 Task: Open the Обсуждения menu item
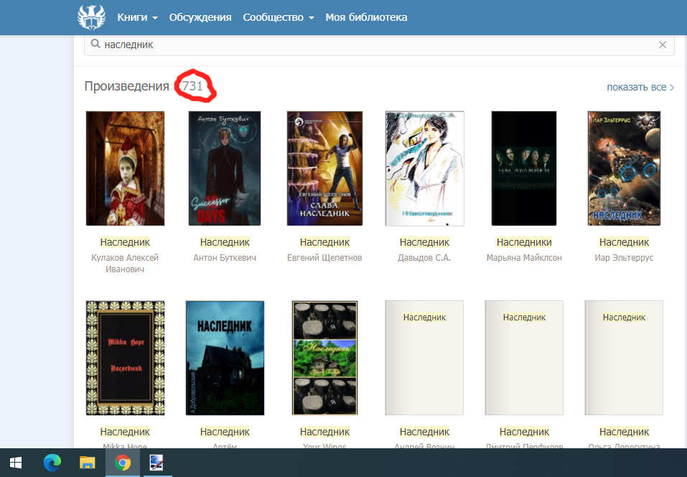[200, 17]
